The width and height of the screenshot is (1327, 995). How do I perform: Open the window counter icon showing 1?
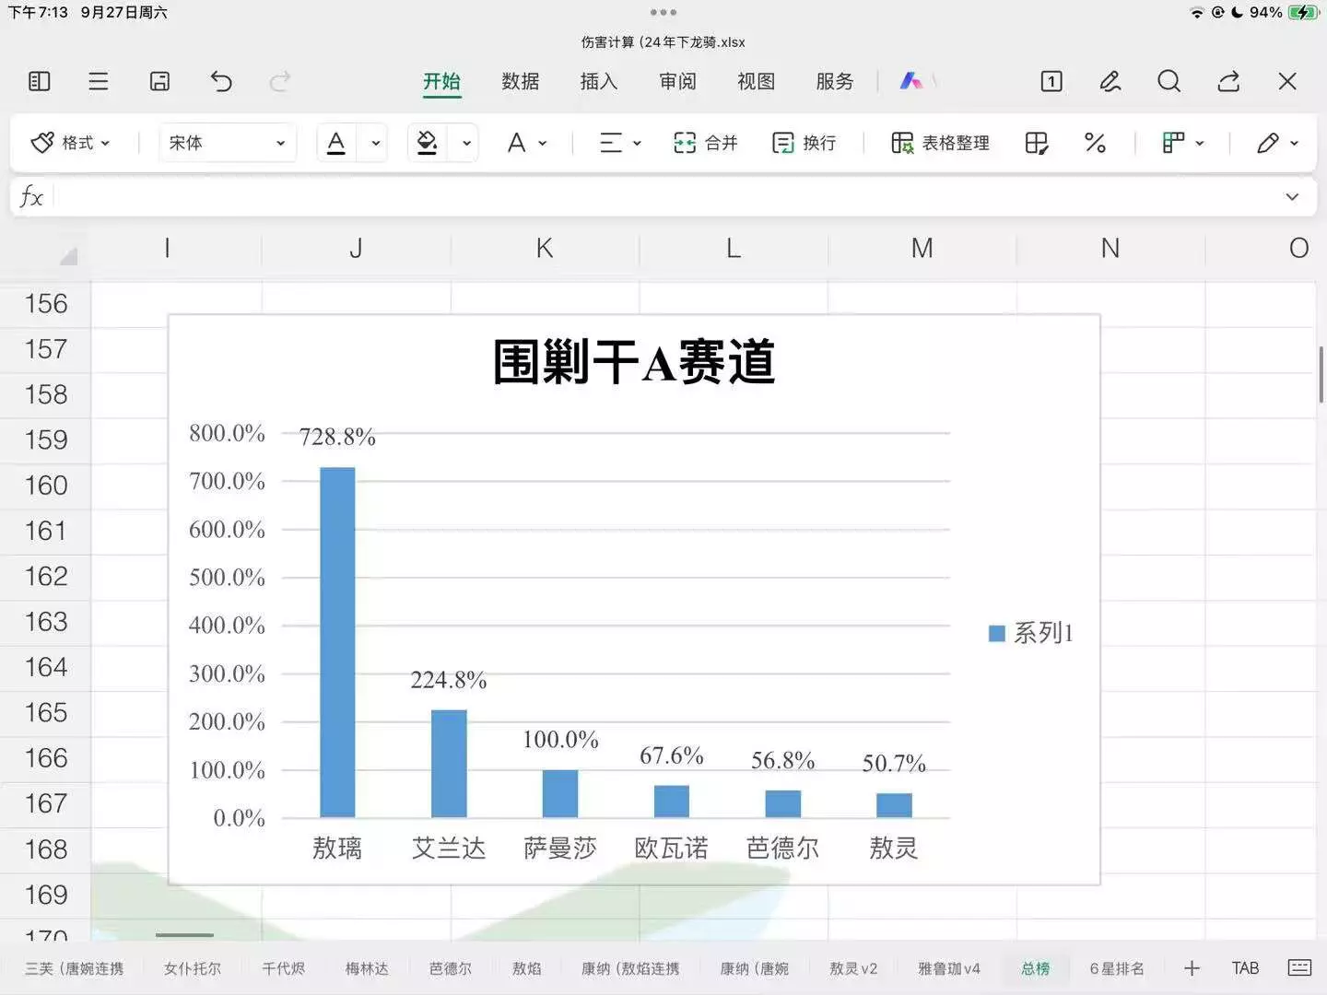(x=1051, y=81)
